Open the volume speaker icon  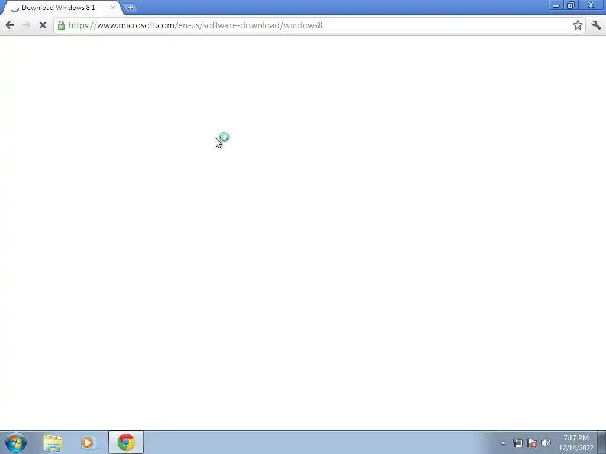click(546, 443)
